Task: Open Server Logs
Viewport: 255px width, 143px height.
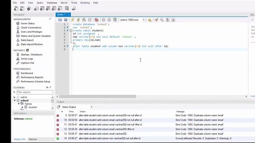Action: coord(27,59)
